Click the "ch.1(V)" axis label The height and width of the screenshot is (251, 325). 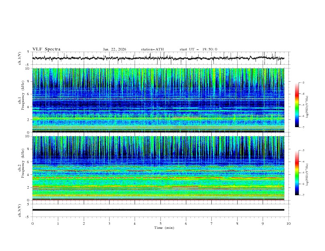pos(20,58)
